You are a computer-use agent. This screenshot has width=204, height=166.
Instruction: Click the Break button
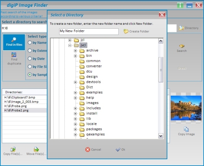[182, 68]
